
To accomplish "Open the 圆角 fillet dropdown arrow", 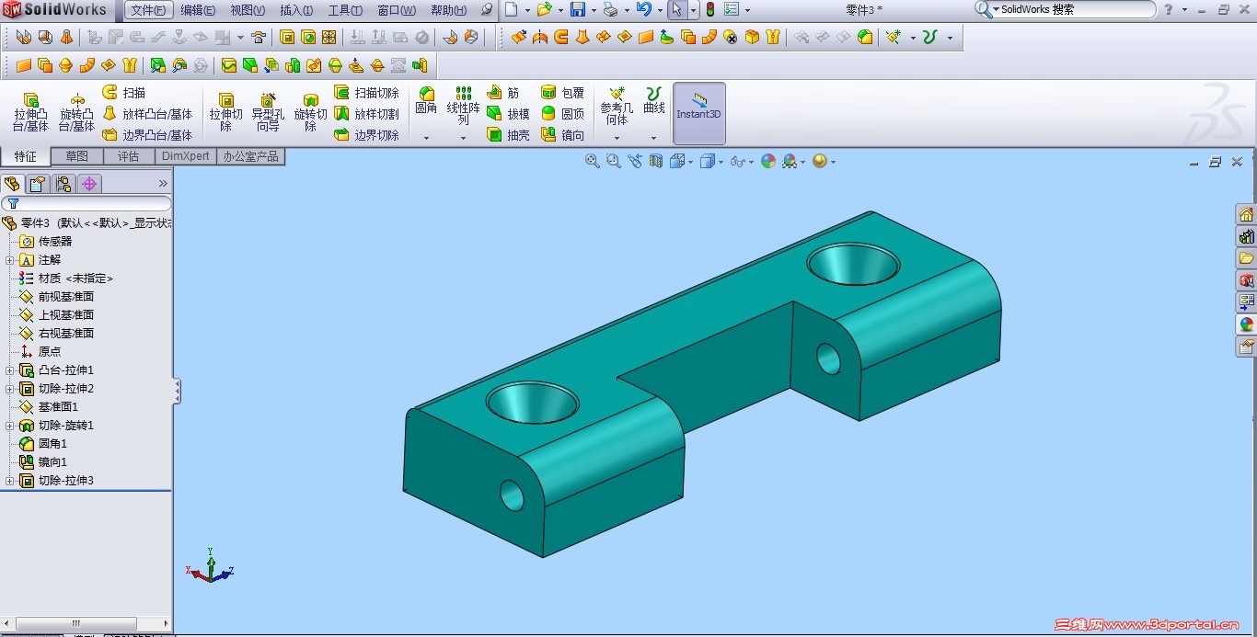I will point(426,138).
